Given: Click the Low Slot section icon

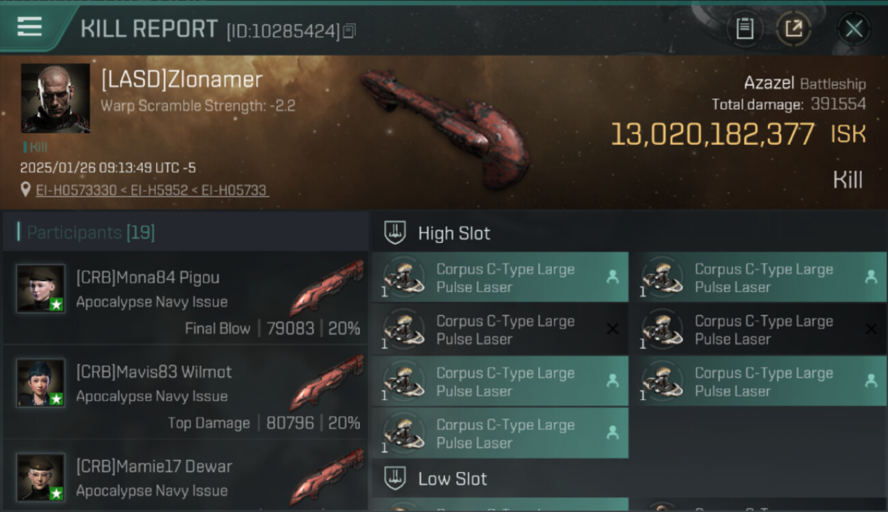Looking at the screenshot, I should coord(395,478).
